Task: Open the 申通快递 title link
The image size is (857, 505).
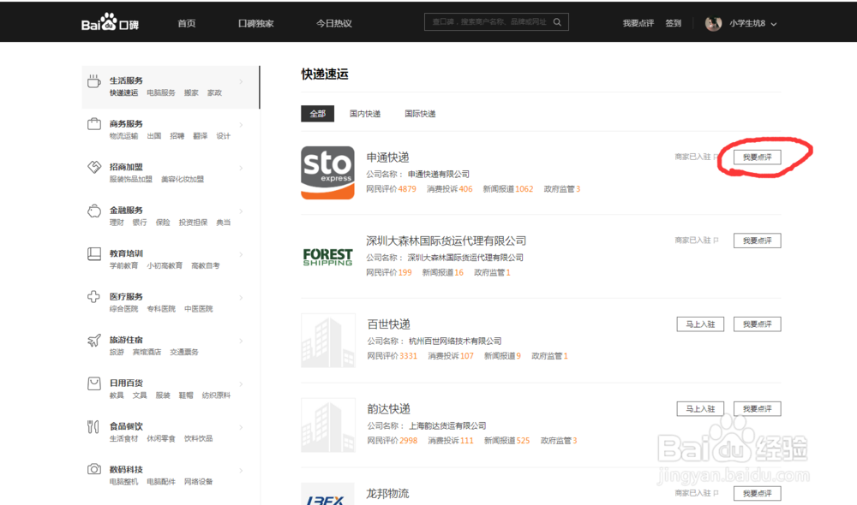Action: [387, 157]
